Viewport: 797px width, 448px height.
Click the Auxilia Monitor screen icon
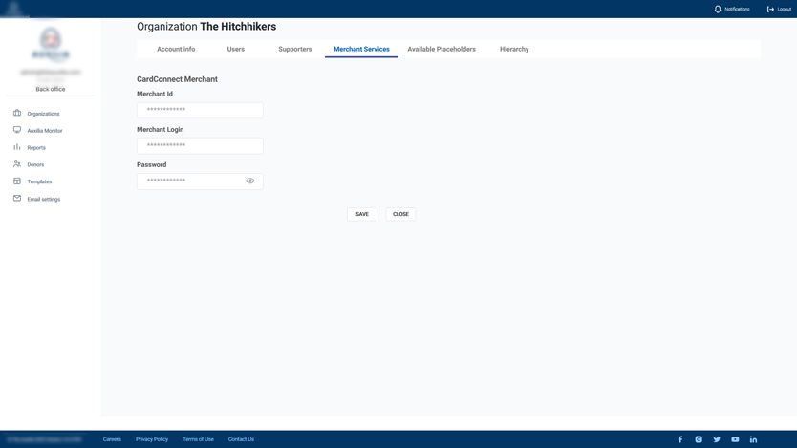[x=17, y=130]
